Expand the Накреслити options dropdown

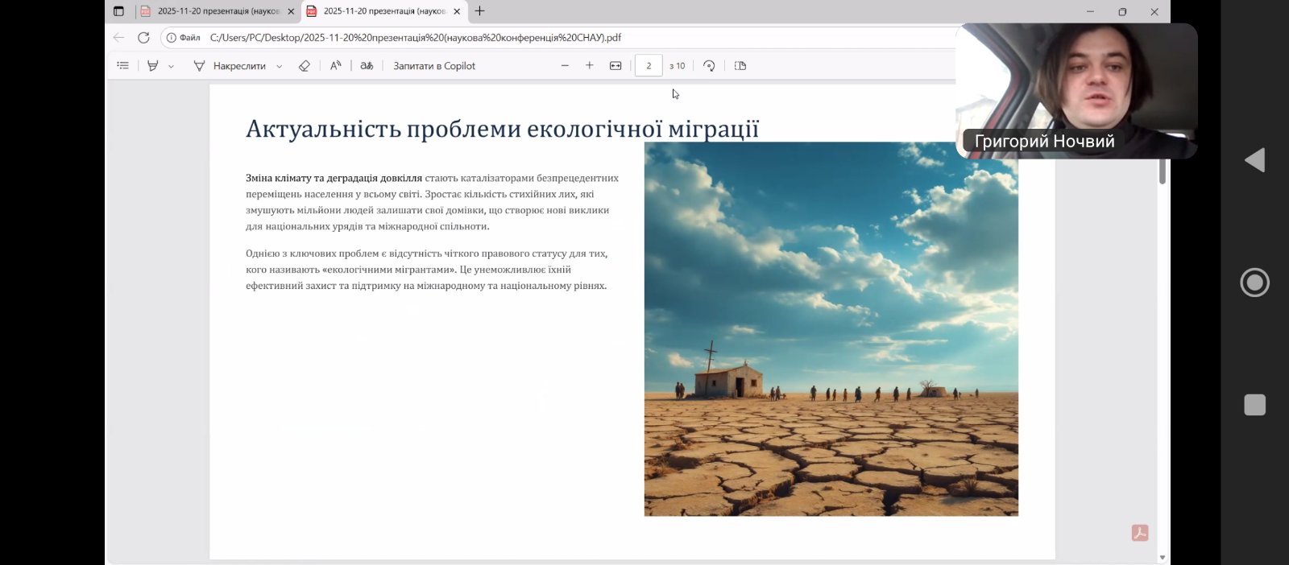[280, 67]
